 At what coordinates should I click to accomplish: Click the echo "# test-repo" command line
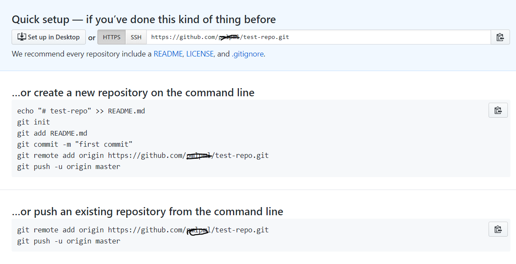[81, 111]
